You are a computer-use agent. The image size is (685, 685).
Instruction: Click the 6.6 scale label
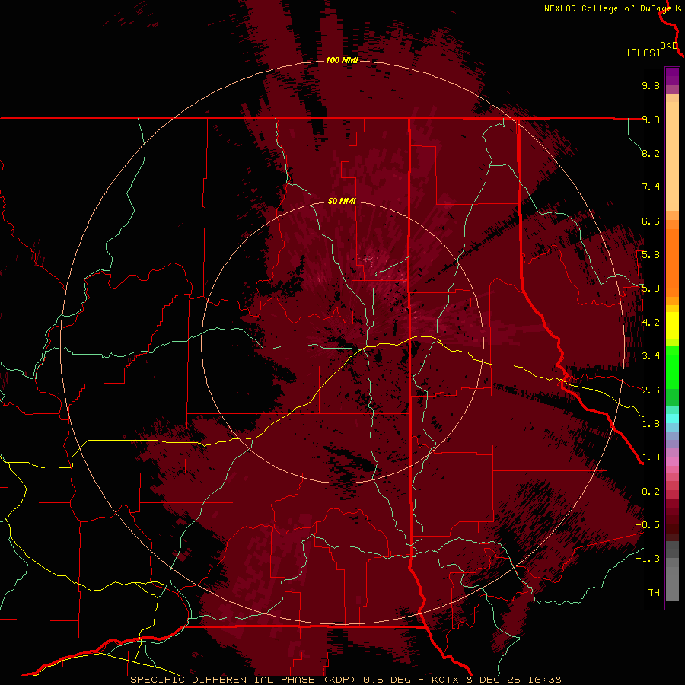651,221
